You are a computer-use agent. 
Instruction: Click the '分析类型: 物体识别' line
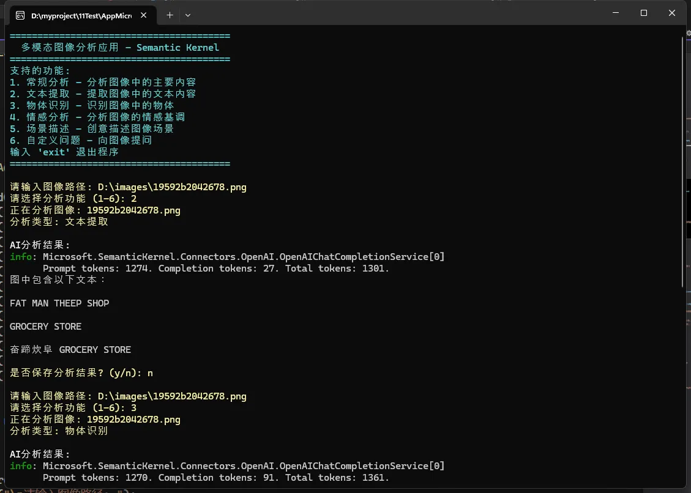tap(59, 431)
